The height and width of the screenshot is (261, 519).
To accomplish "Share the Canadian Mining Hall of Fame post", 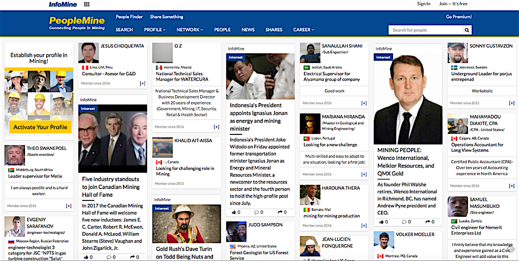I will [x=134, y=257].
